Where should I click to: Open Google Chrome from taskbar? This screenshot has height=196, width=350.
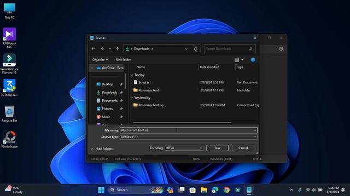click(x=226, y=190)
